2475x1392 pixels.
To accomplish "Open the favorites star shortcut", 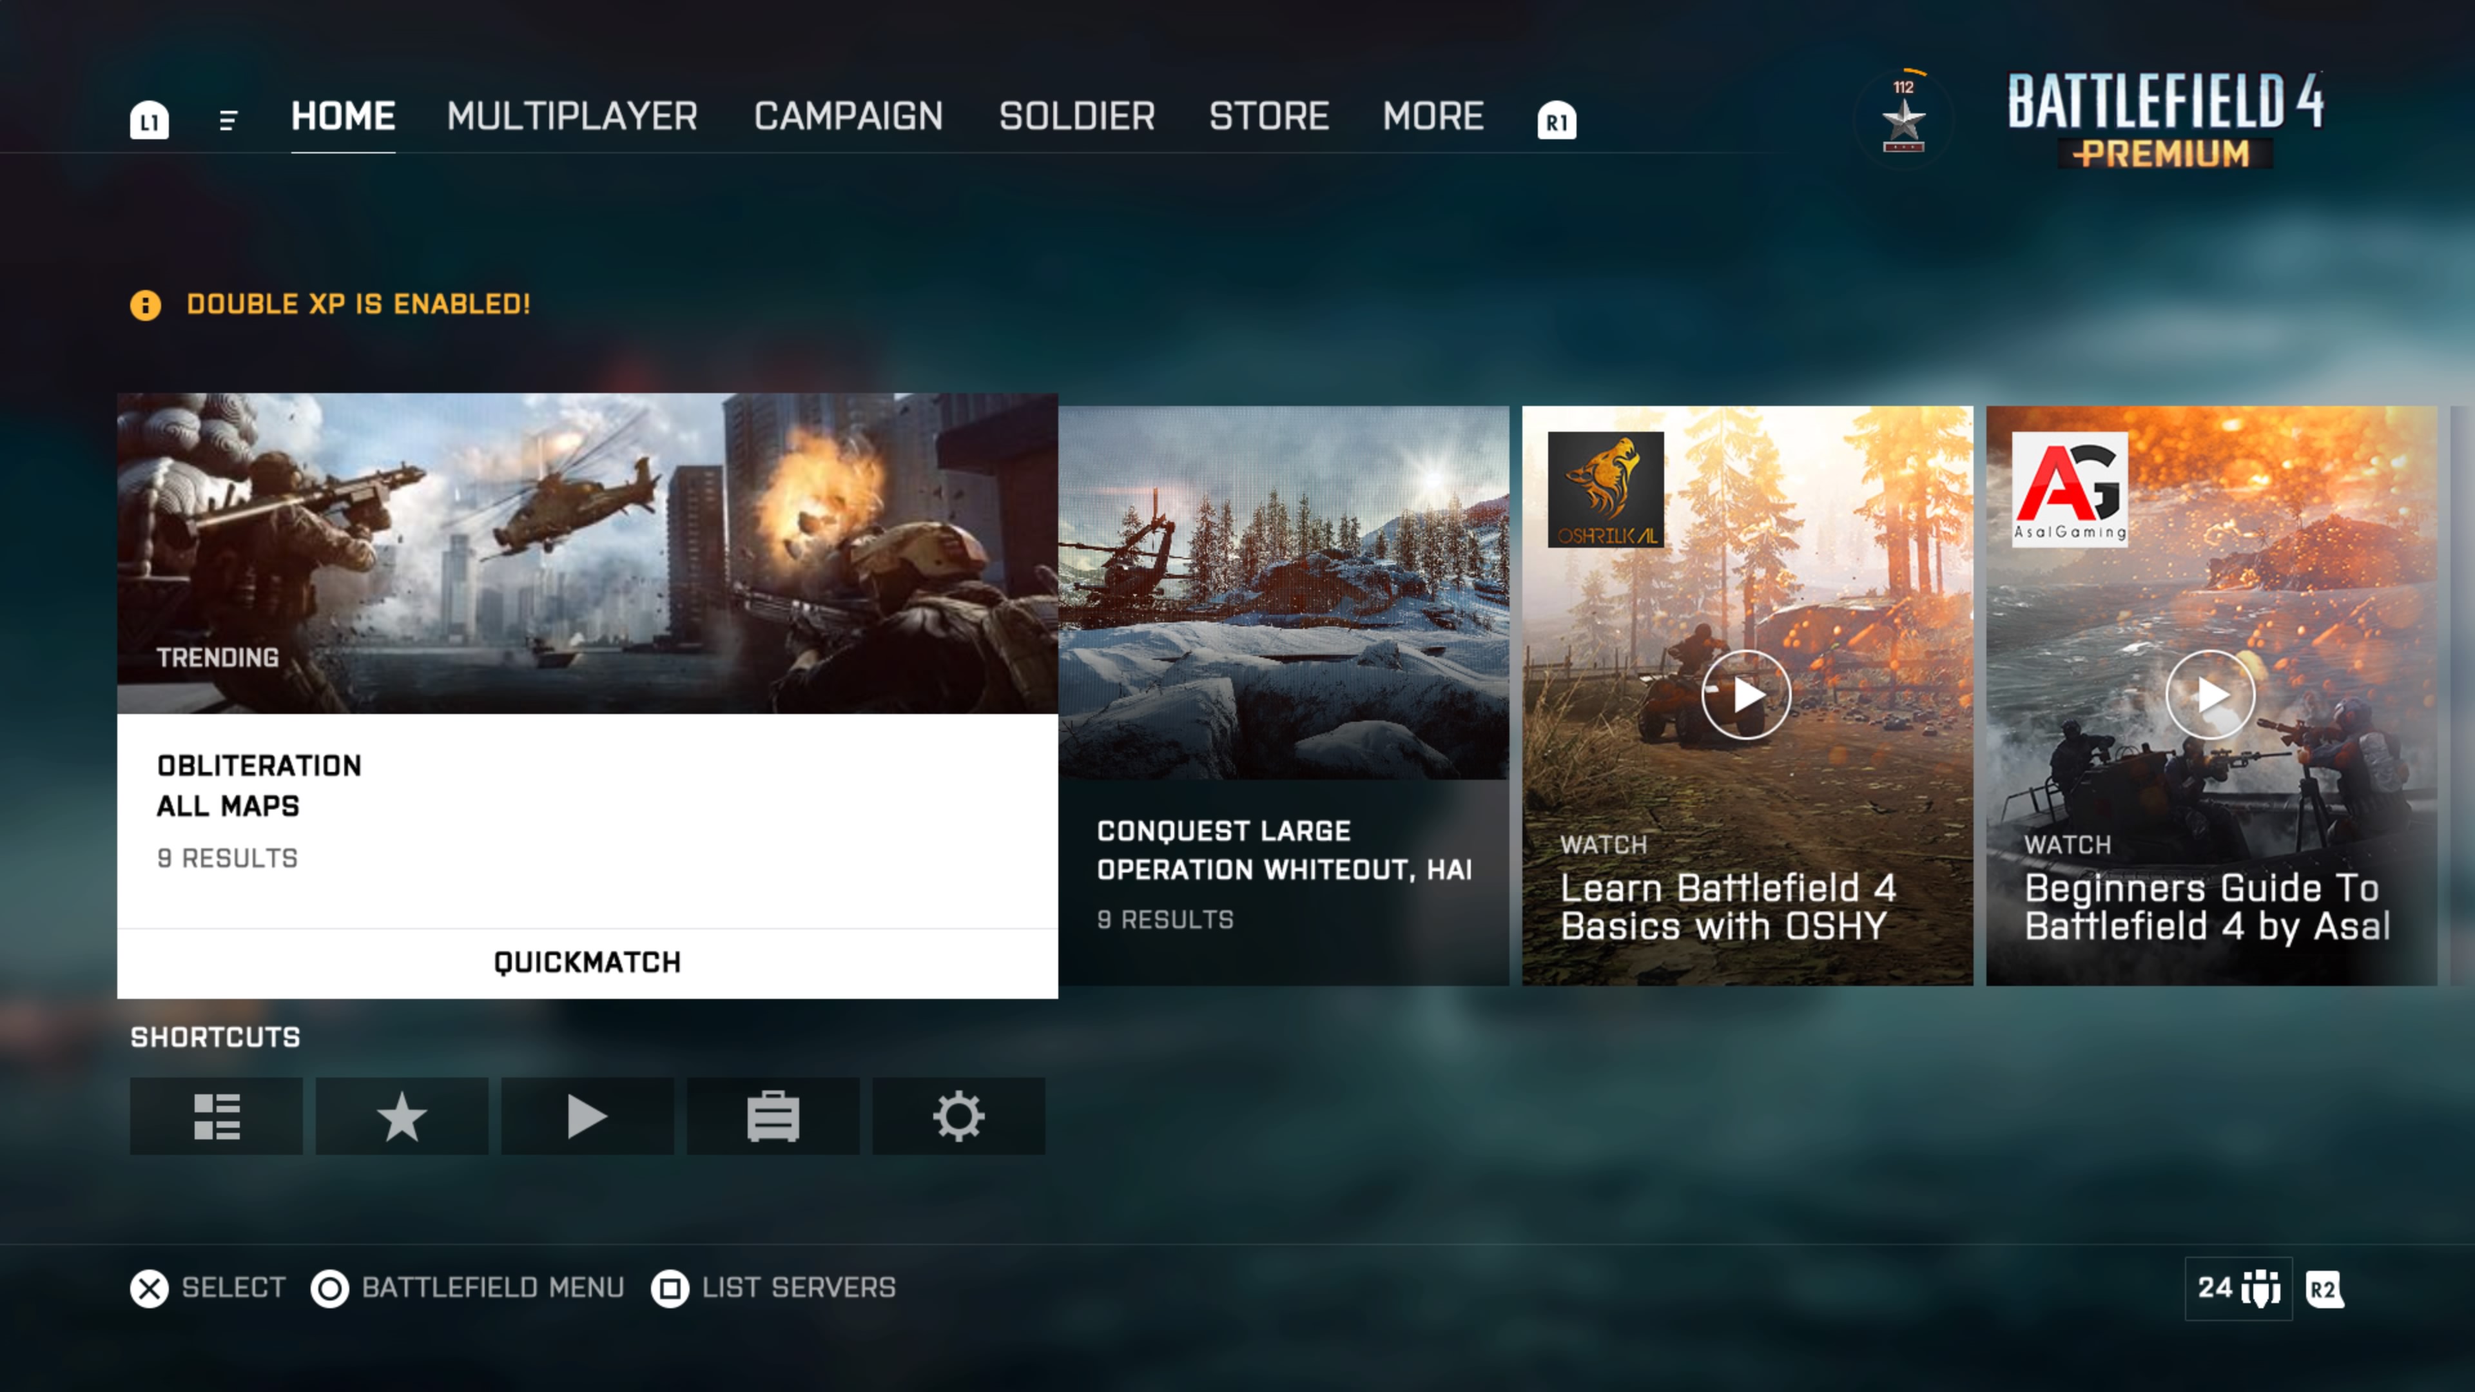I will coord(402,1116).
